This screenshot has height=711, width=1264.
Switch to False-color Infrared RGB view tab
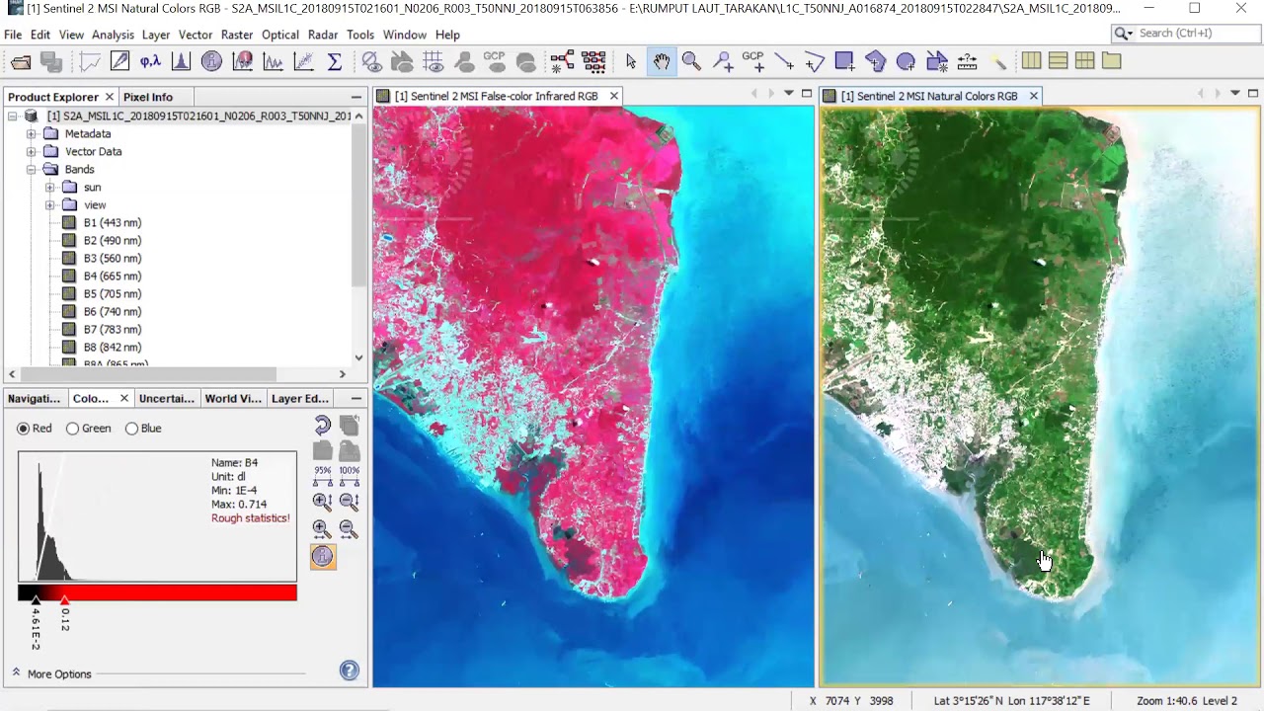coord(496,96)
